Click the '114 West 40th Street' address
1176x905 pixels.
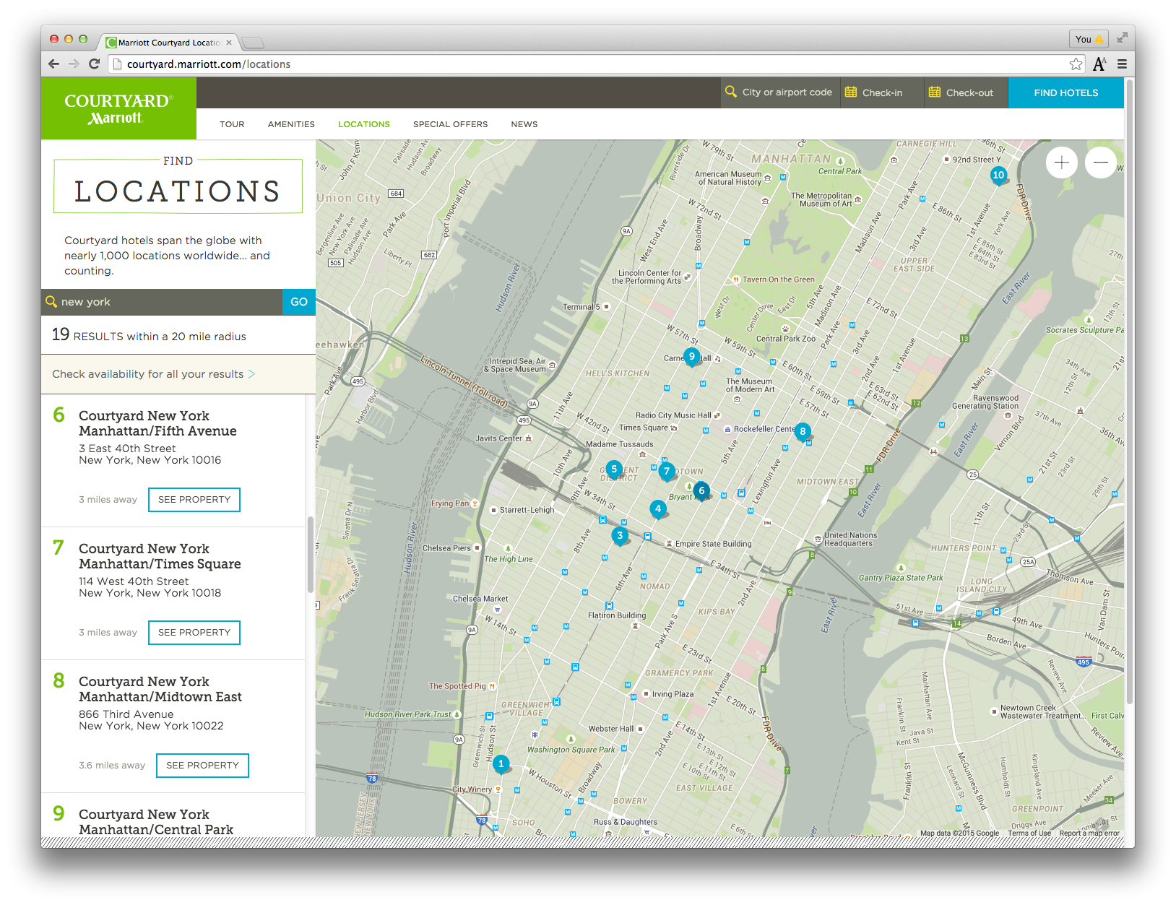[x=134, y=581]
